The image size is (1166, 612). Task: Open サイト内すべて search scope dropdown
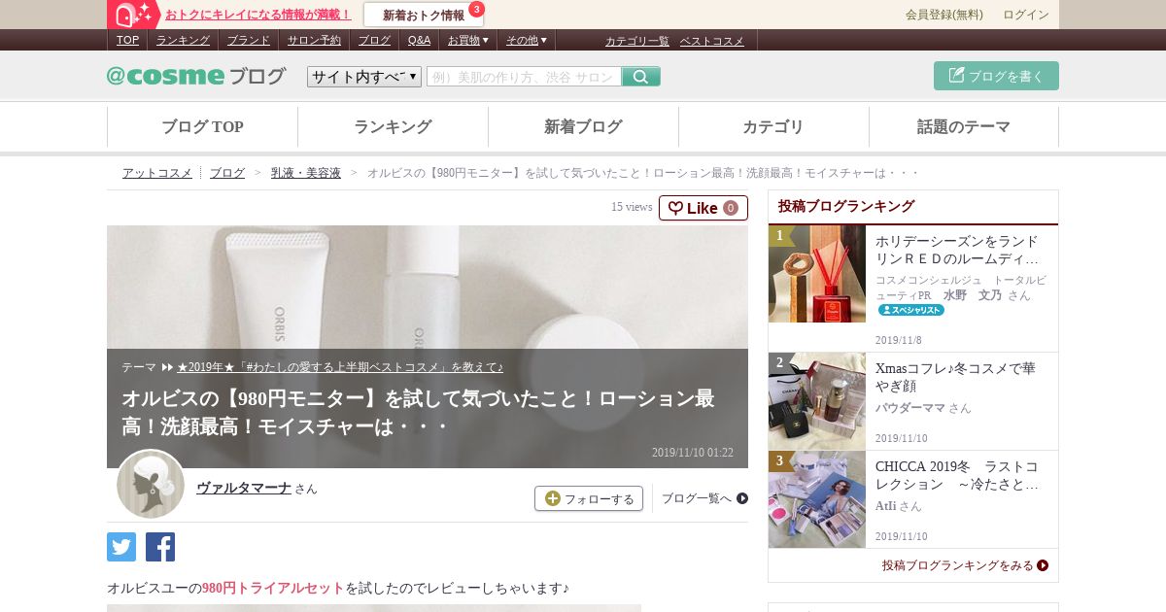pos(364,77)
